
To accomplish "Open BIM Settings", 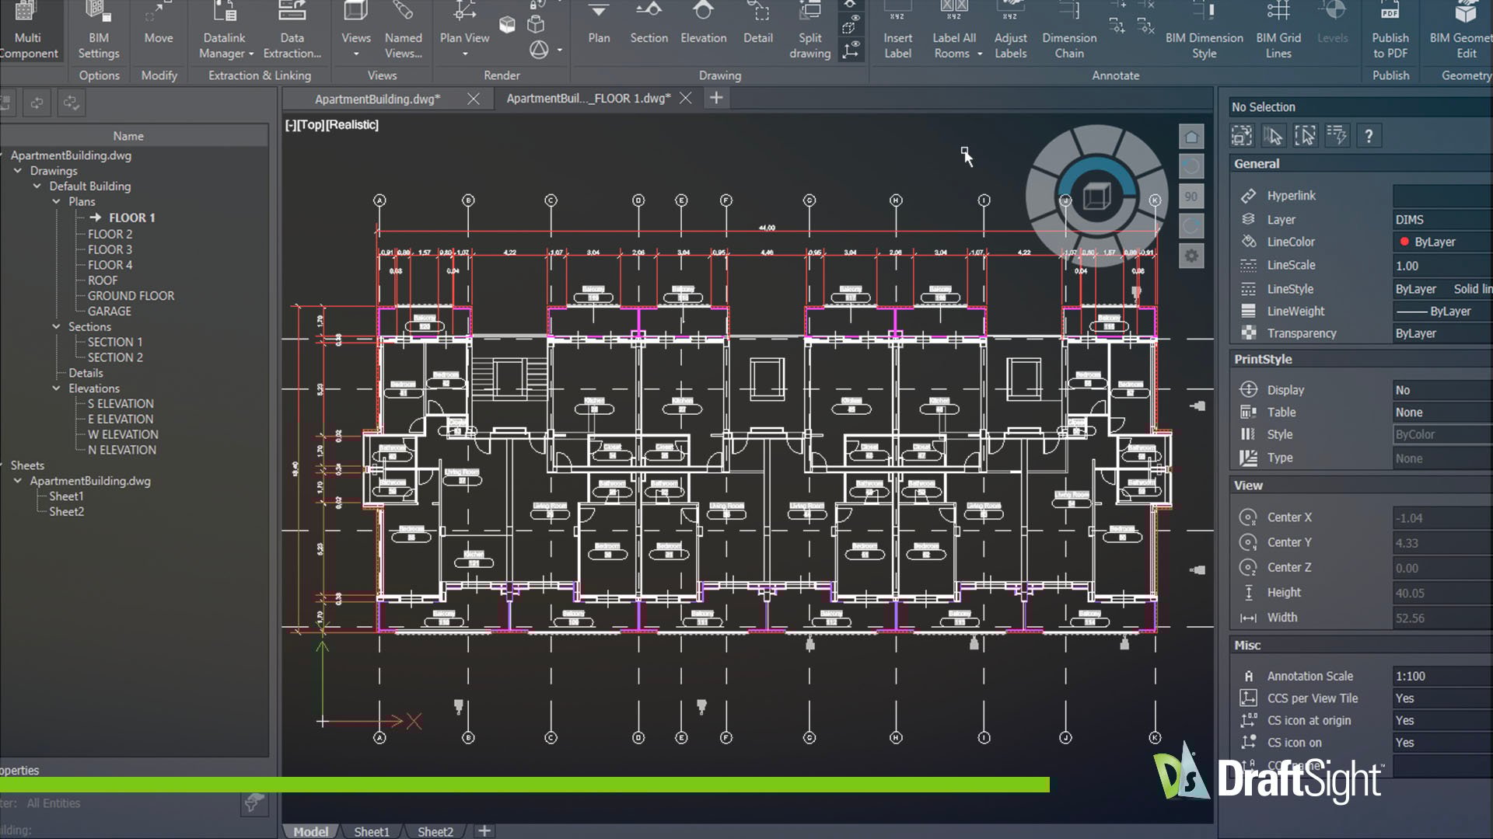I will pos(99,31).
